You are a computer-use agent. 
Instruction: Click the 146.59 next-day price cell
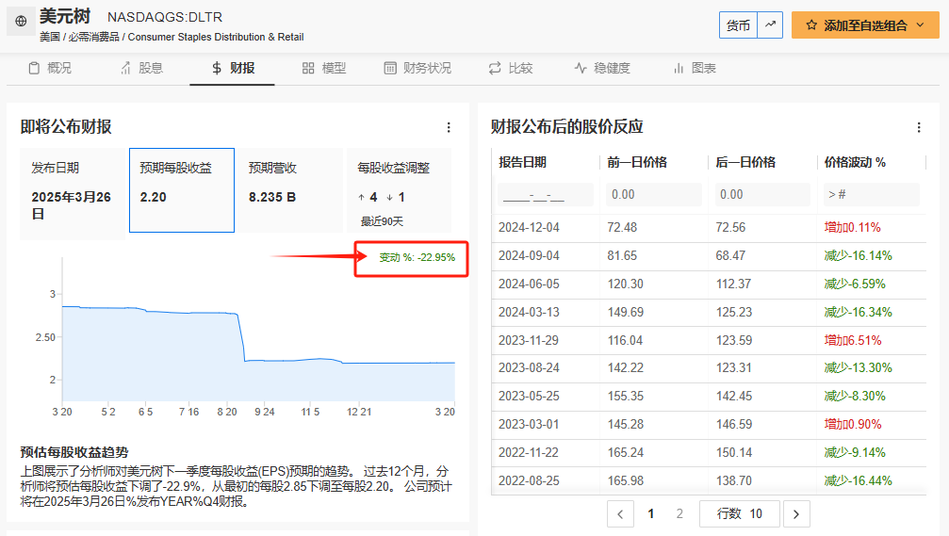coord(734,425)
